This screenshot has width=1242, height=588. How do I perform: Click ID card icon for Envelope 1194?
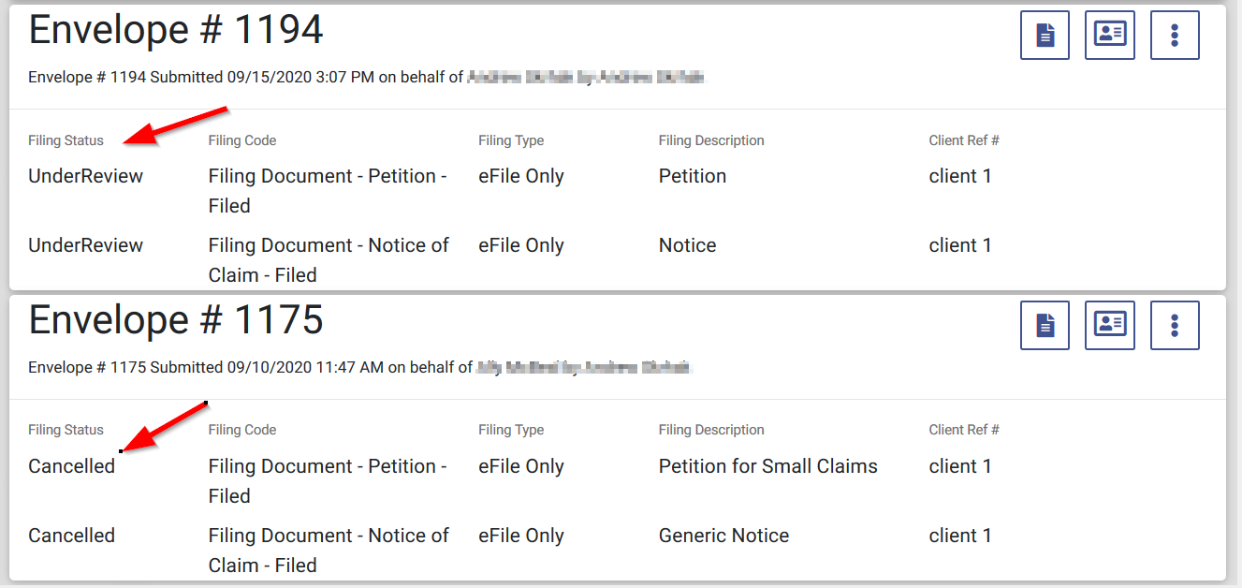[x=1110, y=36]
